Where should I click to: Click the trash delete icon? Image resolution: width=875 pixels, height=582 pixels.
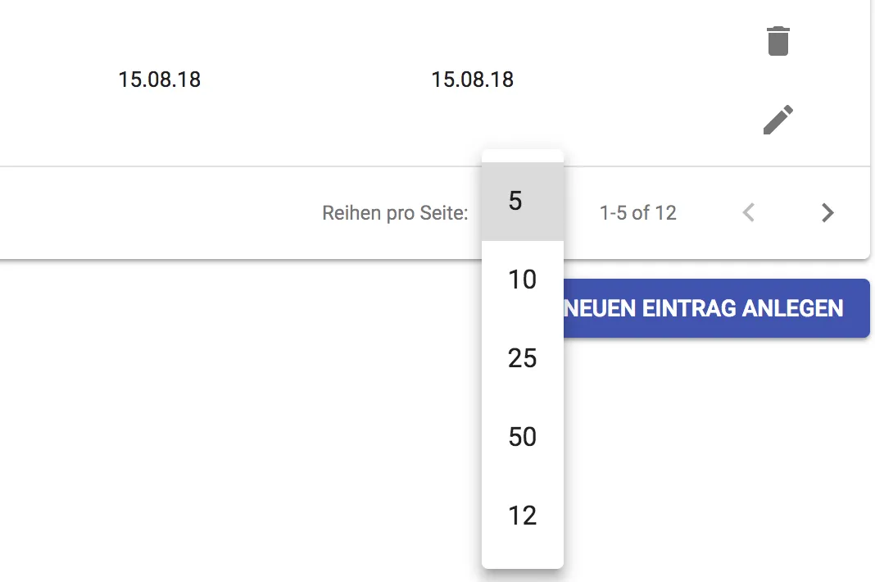pyautogui.click(x=778, y=41)
